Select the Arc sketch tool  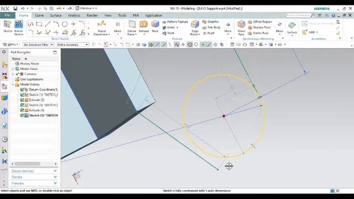click(56, 24)
